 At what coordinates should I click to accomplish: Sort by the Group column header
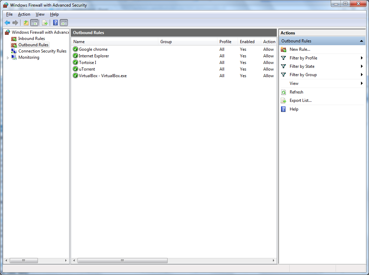(x=187, y=42)
